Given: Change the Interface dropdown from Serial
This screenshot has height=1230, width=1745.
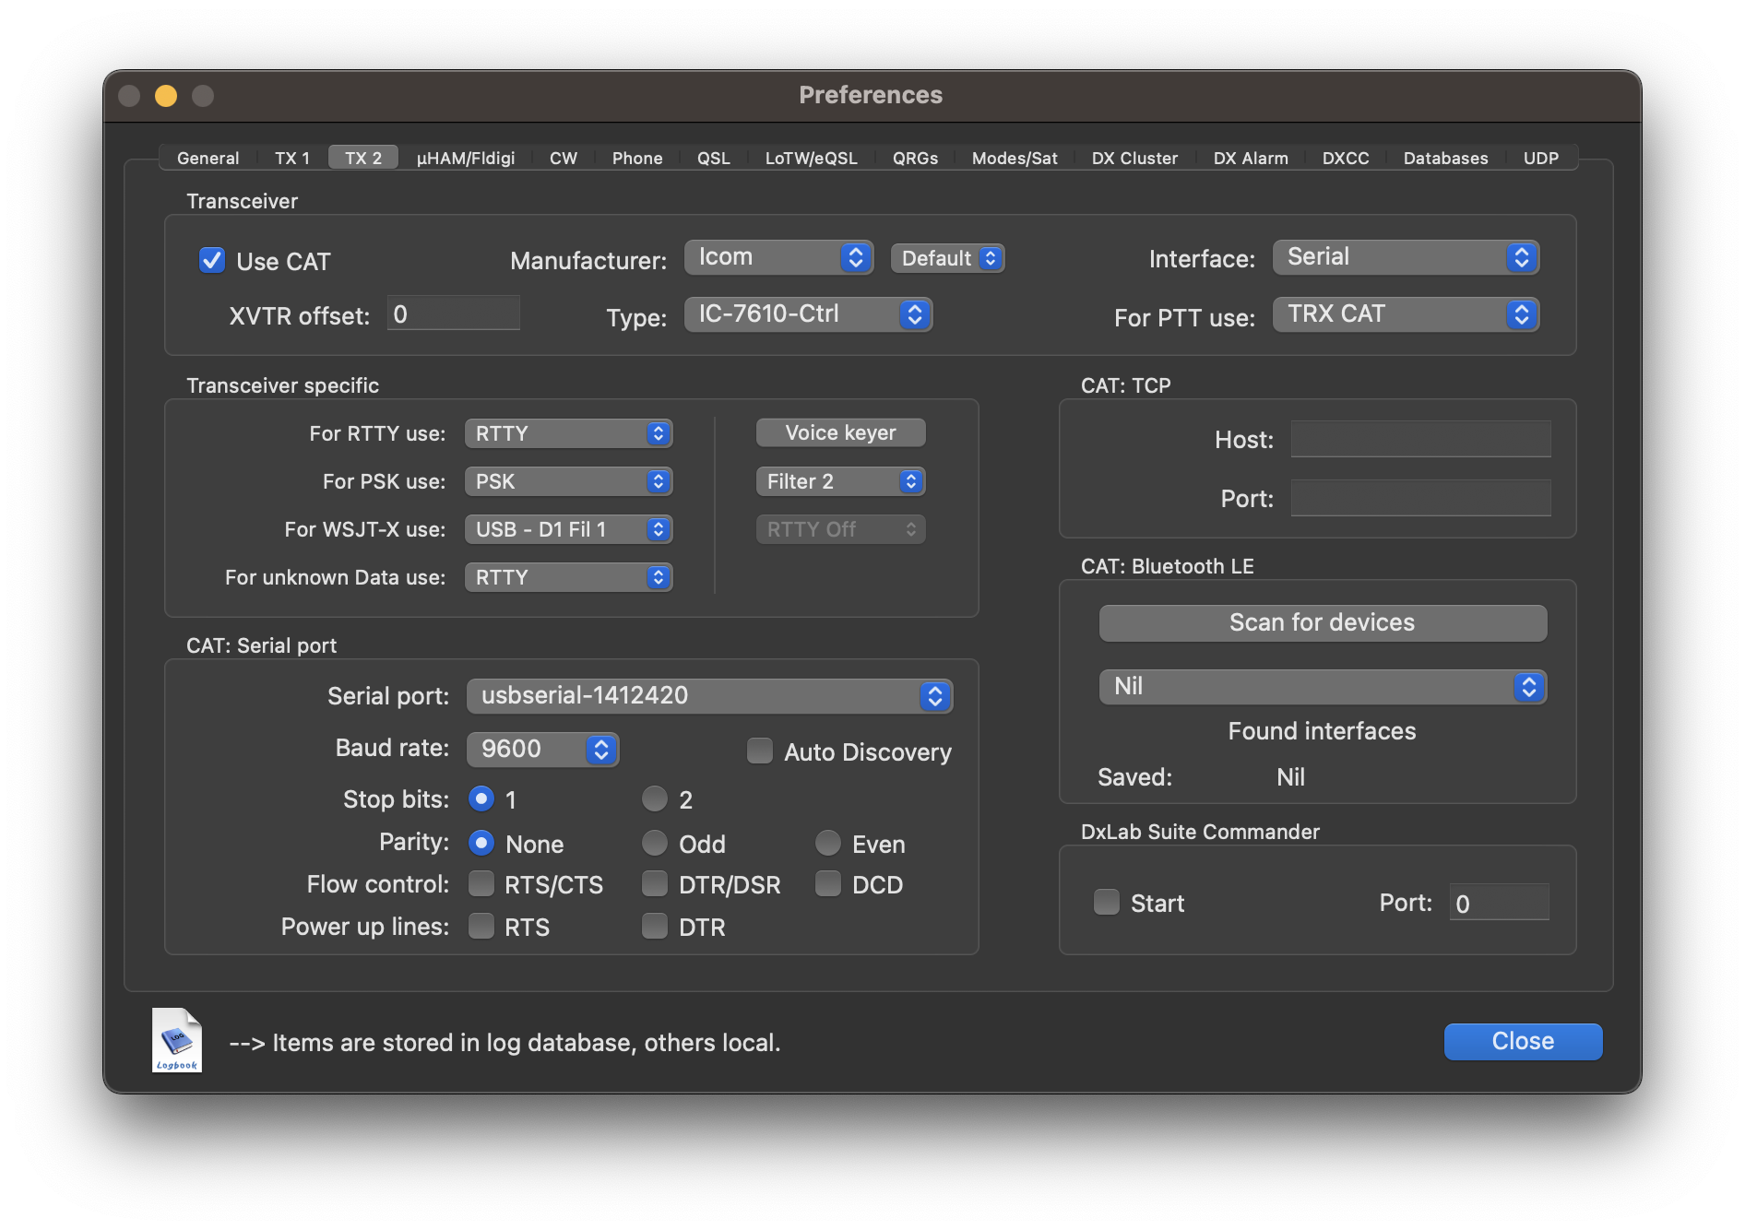Looking at the screenshot, I should (1405, 257).
